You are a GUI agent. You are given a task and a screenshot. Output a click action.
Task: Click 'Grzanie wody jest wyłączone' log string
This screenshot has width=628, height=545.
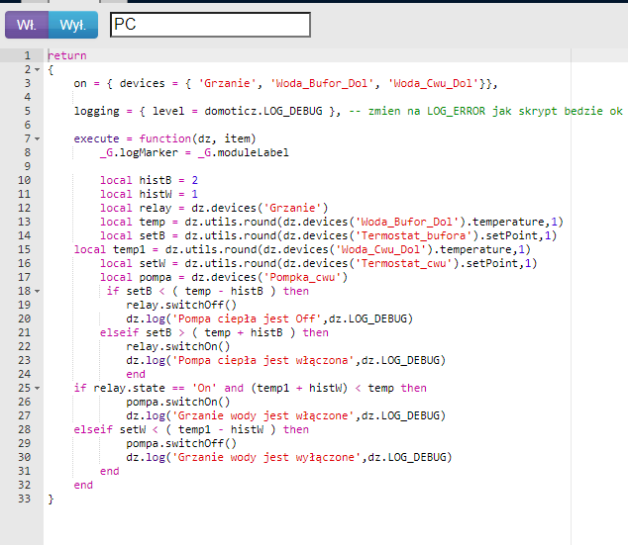pyautogui.click(x=266, y=457)
